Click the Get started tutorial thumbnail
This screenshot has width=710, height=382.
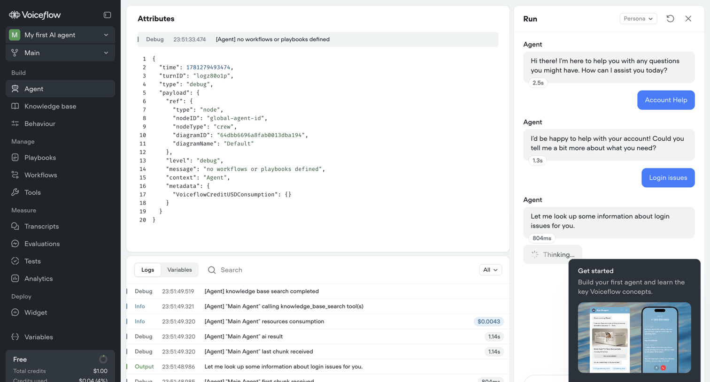click(x=634, y=338)
